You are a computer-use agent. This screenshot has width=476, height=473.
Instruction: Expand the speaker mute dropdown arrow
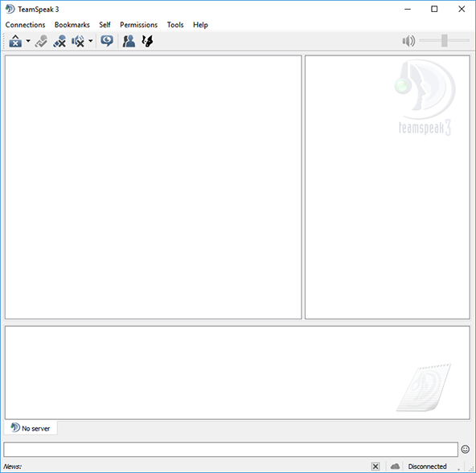point(91,41)
